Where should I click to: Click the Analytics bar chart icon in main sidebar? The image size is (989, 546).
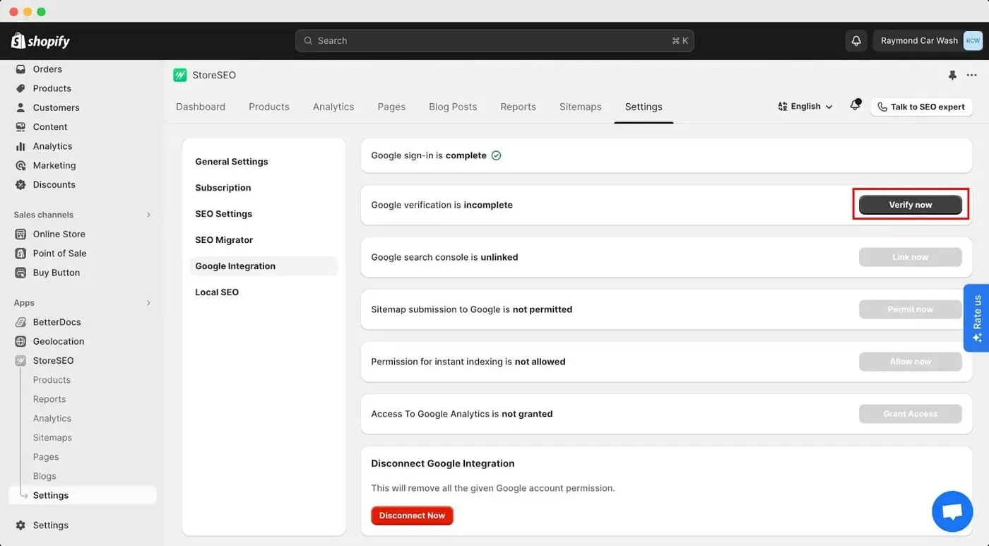coord(20,146)
